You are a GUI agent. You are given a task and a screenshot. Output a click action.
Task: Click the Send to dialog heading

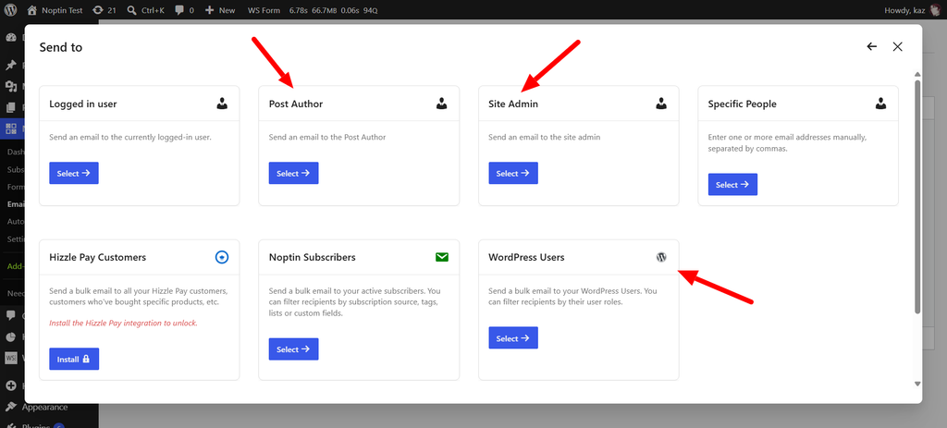(x=61, y=47)
